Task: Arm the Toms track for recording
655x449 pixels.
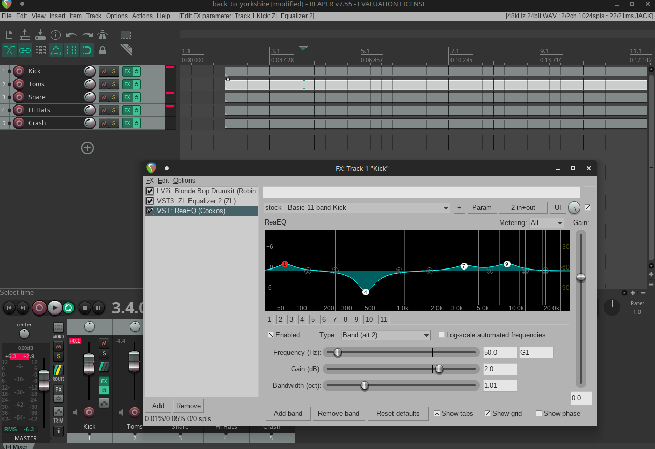Action: 19,84
